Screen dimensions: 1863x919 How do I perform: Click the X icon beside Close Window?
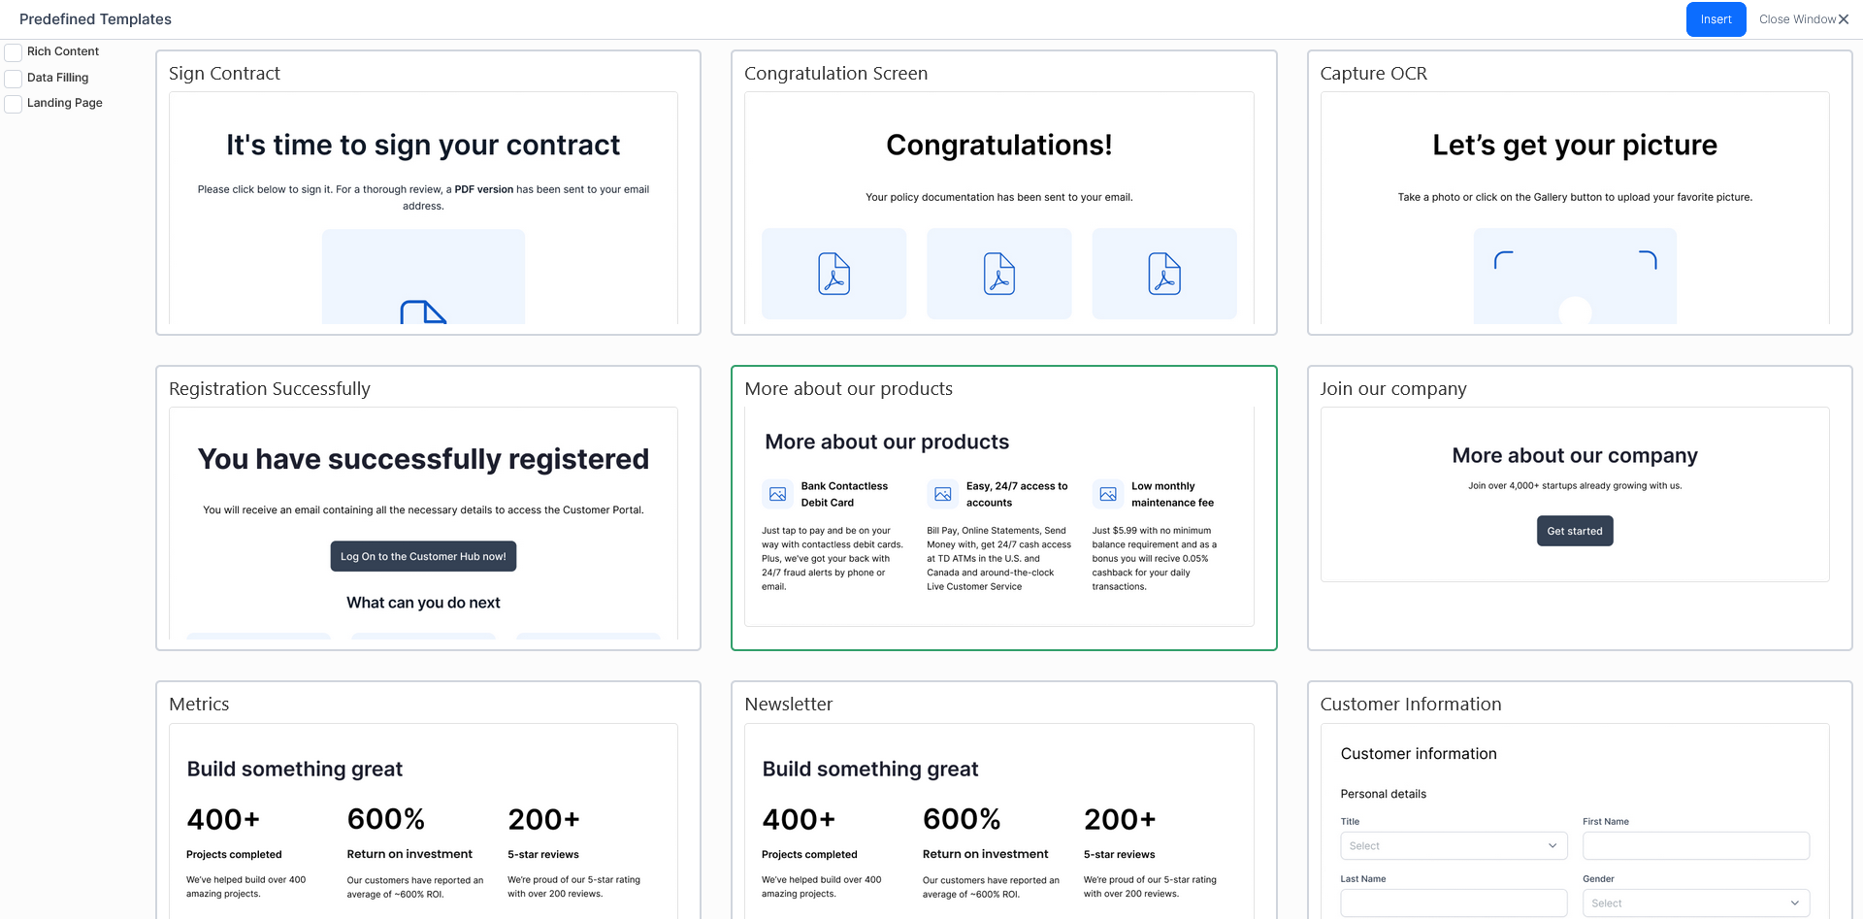click(1844, 19)
